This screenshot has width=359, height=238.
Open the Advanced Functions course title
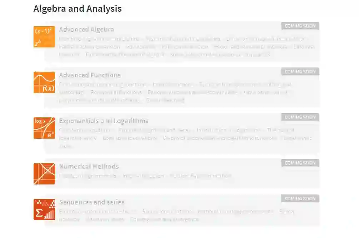click(90, 75)
